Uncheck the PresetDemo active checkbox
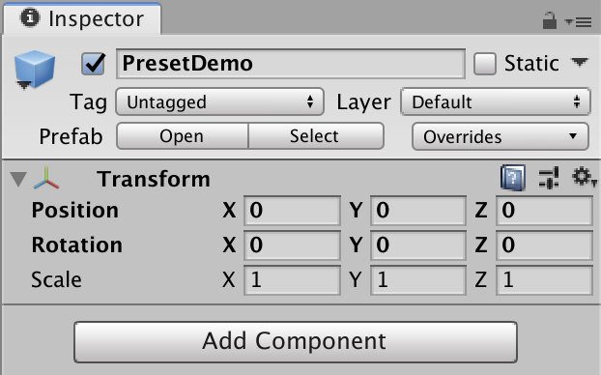Viewport: 601px width, 375px height. [x=93, y=63]
